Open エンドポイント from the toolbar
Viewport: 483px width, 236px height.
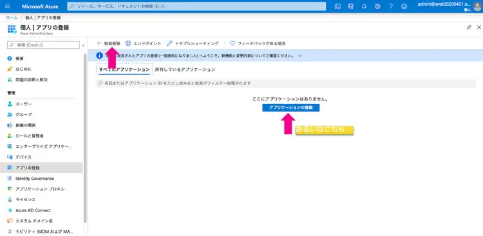coord(143,43)
